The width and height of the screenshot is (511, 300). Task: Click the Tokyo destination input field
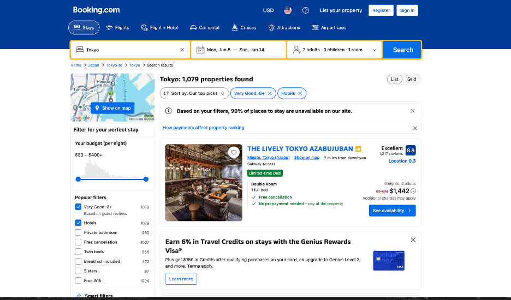[130, 50]
